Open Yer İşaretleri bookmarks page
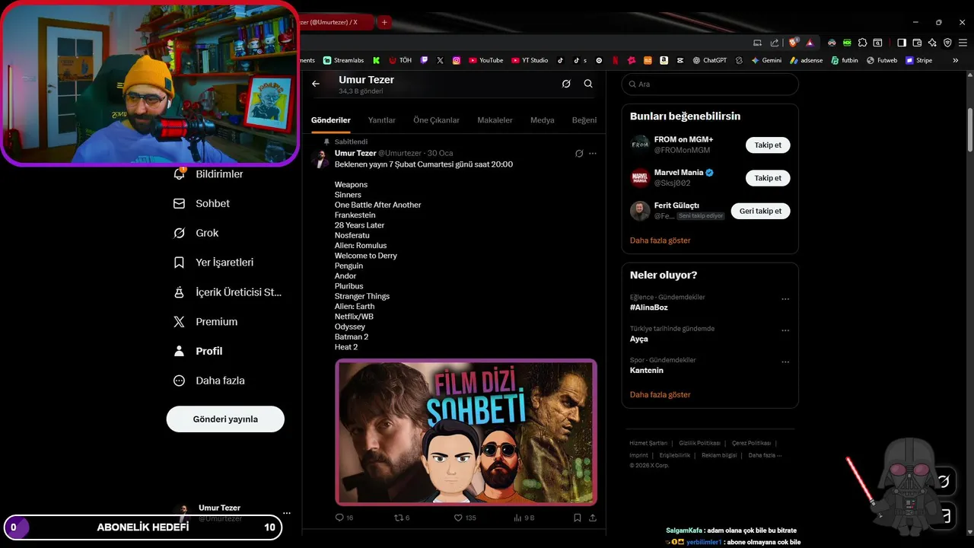 coord(214,263)
